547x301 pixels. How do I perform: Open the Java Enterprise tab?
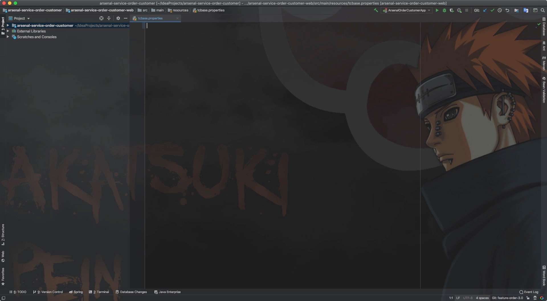pos(168,292)
